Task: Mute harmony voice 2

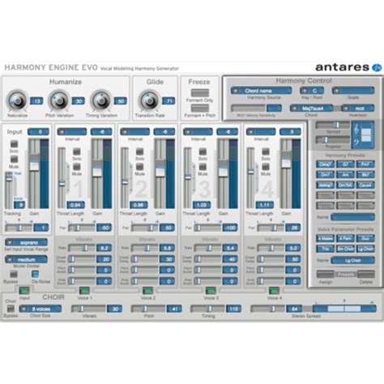Action: 139,166
